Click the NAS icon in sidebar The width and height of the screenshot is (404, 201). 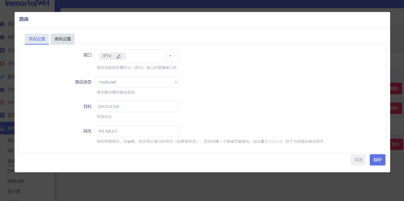tap(2, 102)
